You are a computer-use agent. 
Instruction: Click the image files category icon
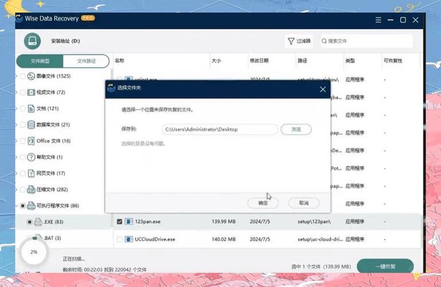[x=31, y=76]
